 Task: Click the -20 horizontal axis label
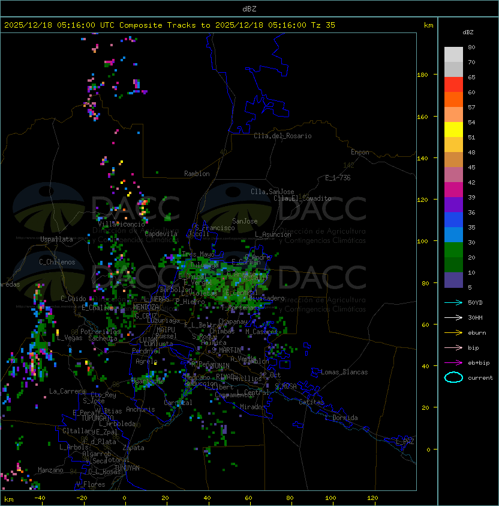(82, 498)
